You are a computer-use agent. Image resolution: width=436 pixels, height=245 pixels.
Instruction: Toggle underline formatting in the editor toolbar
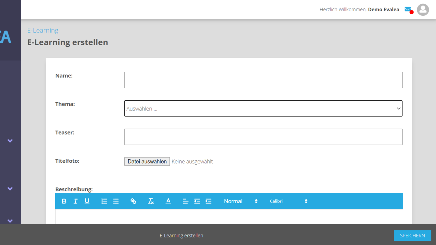pos(87,201)
